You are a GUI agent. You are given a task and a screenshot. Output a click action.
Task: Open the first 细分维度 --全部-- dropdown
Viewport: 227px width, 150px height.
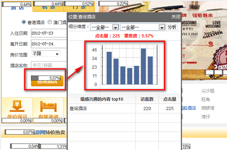pos(104,27)
